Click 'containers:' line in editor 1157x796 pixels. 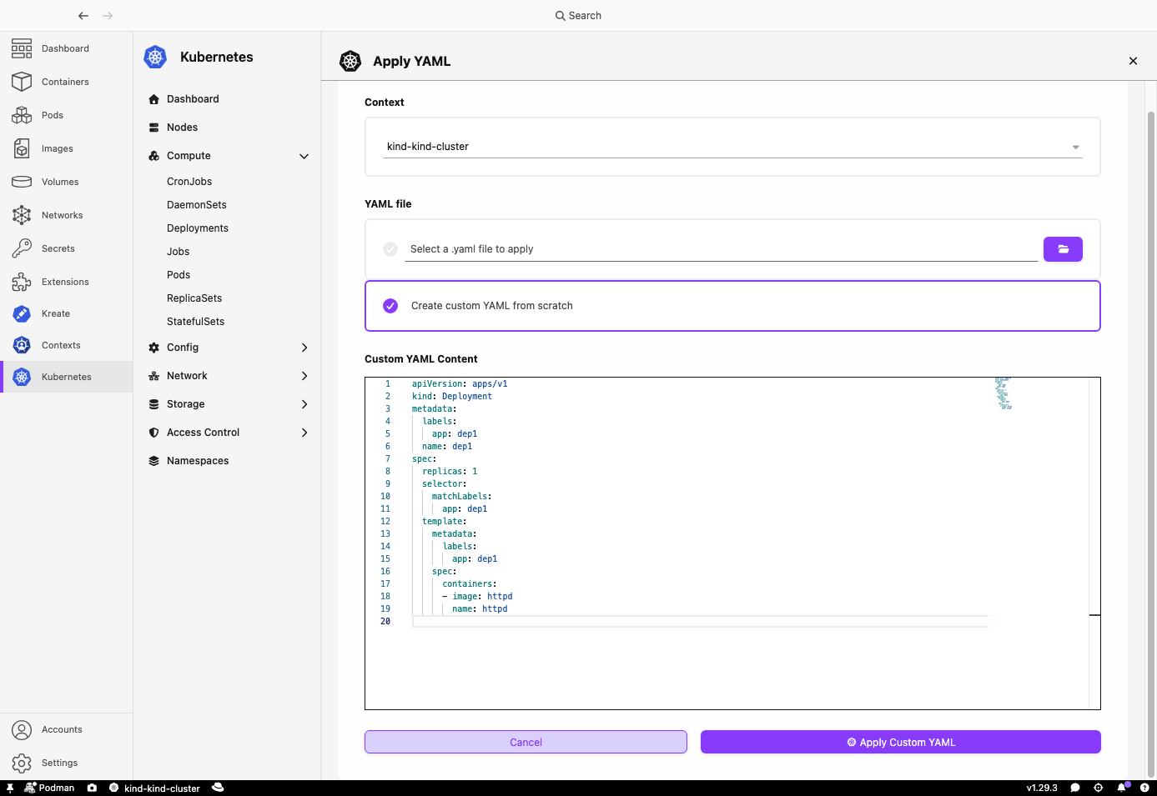point(470,584)
